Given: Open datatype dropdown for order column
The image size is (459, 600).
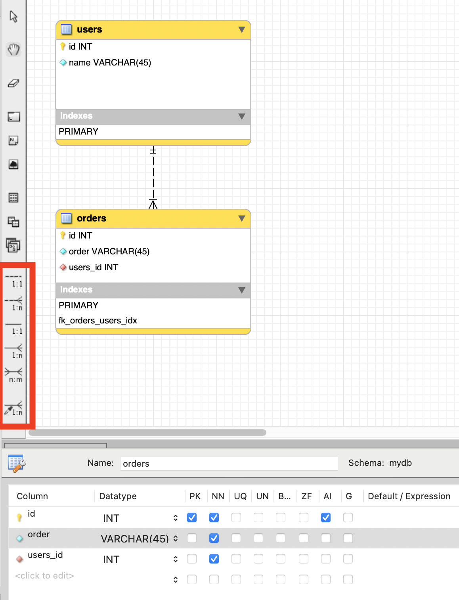Looking at the screenshot, I should tap(176, 538).
